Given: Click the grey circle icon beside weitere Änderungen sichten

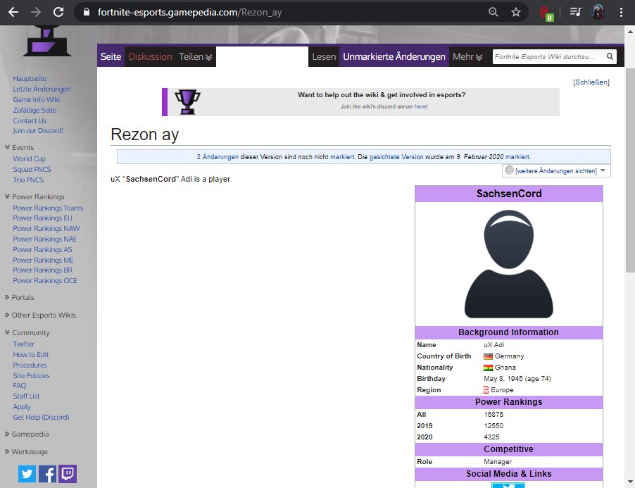Looking at the screenshot, I should point(510,170).
